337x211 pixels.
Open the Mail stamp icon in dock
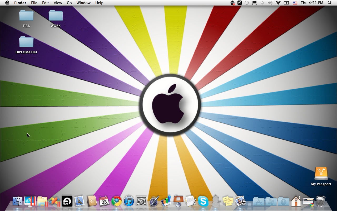[79, 202]
